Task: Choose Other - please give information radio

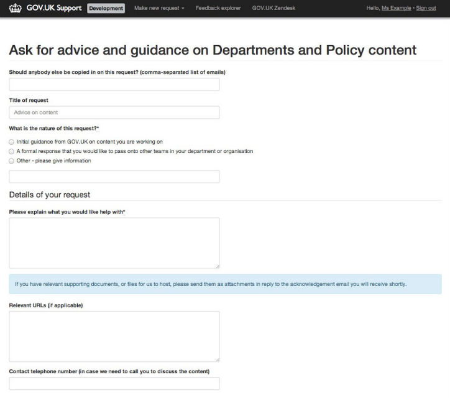Action: [x=11, y=161]
